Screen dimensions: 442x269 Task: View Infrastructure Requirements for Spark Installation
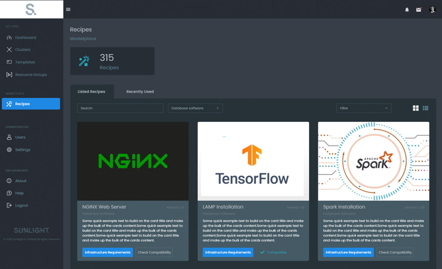[348, 252]
